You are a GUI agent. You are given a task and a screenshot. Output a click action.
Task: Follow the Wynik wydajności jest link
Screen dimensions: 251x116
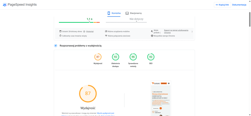(106, 113)
